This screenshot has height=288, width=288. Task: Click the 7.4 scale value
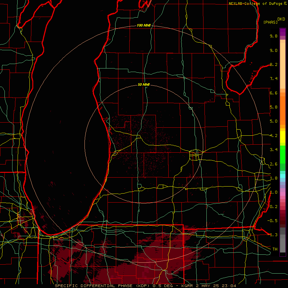pyautogui.click(x=274, y=79)
